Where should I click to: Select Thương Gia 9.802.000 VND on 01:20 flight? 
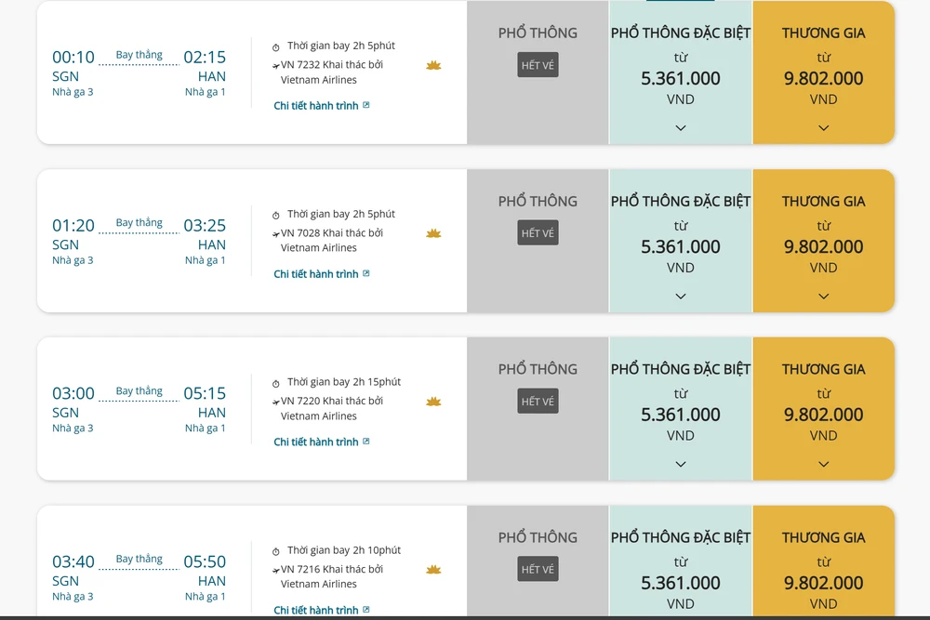[823, 246]
